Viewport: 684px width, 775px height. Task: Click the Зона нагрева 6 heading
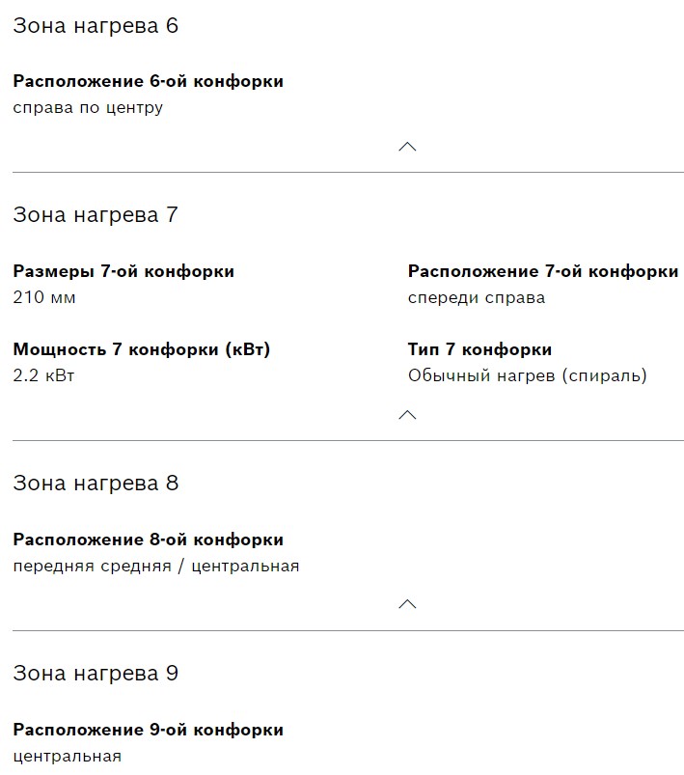(96, 26)
